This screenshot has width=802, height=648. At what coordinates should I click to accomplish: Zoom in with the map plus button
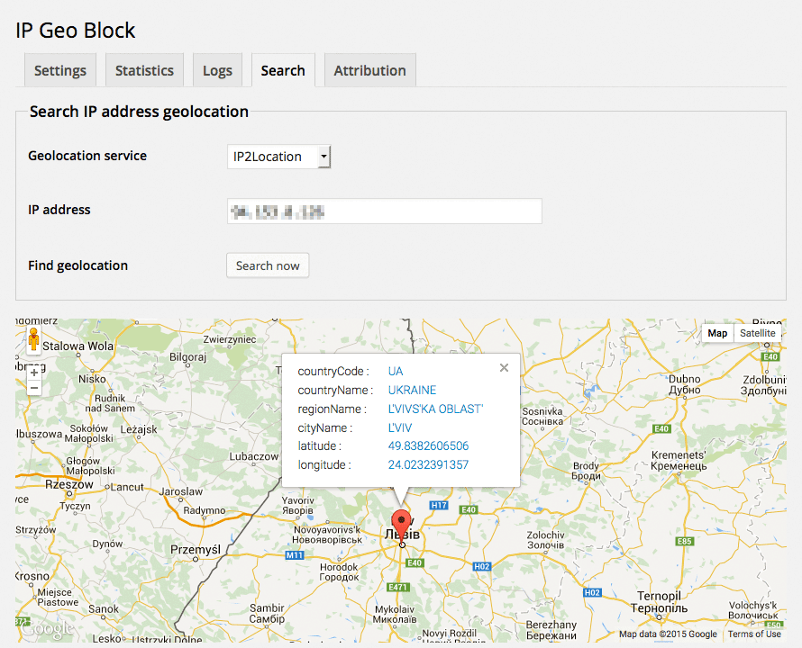[x=34, y=372]
